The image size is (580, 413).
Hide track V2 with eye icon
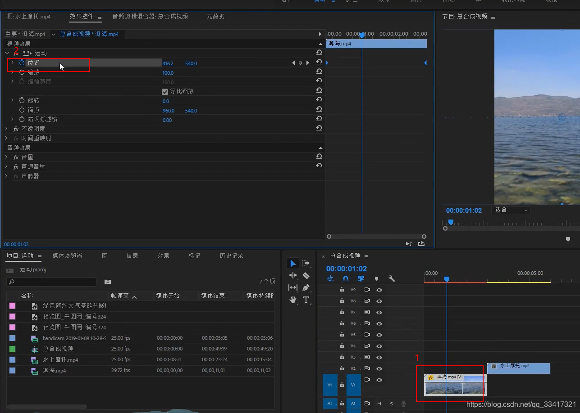click(379, 368)
